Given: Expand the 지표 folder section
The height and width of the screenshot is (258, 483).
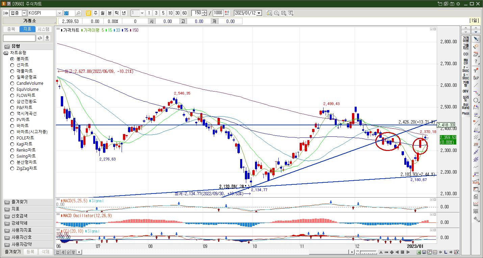Looking at the screenshot, I should click(x=28, y=209).
